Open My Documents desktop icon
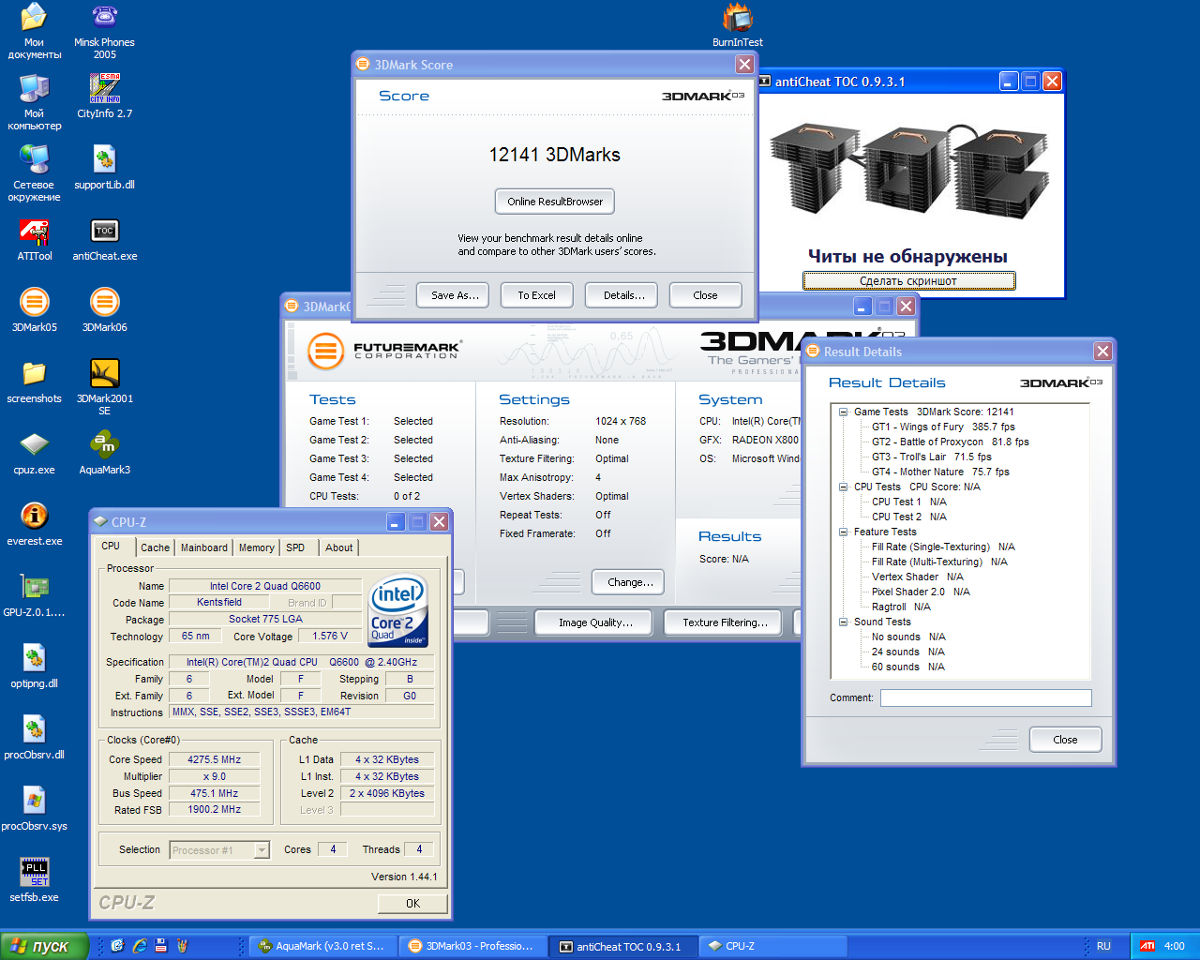Viewport: 1200px width, 960px height. [x=35, y=31]
